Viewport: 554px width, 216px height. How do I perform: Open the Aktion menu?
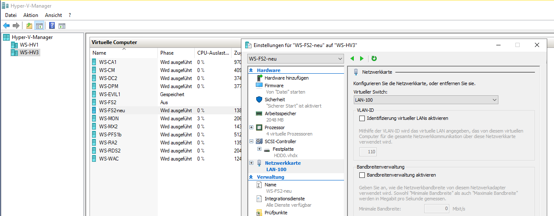coord(31,15)
